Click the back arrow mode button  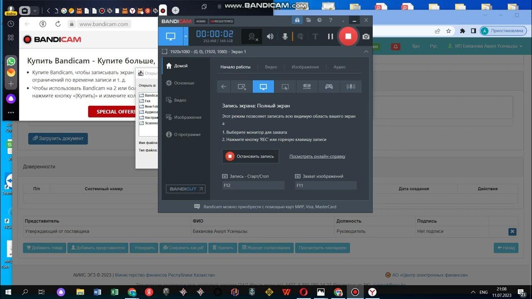(224, 87)
